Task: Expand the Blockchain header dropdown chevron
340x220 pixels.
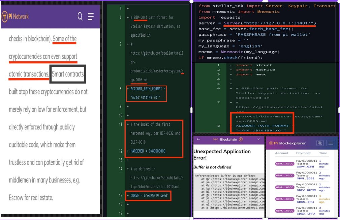Action: [258, 139]
